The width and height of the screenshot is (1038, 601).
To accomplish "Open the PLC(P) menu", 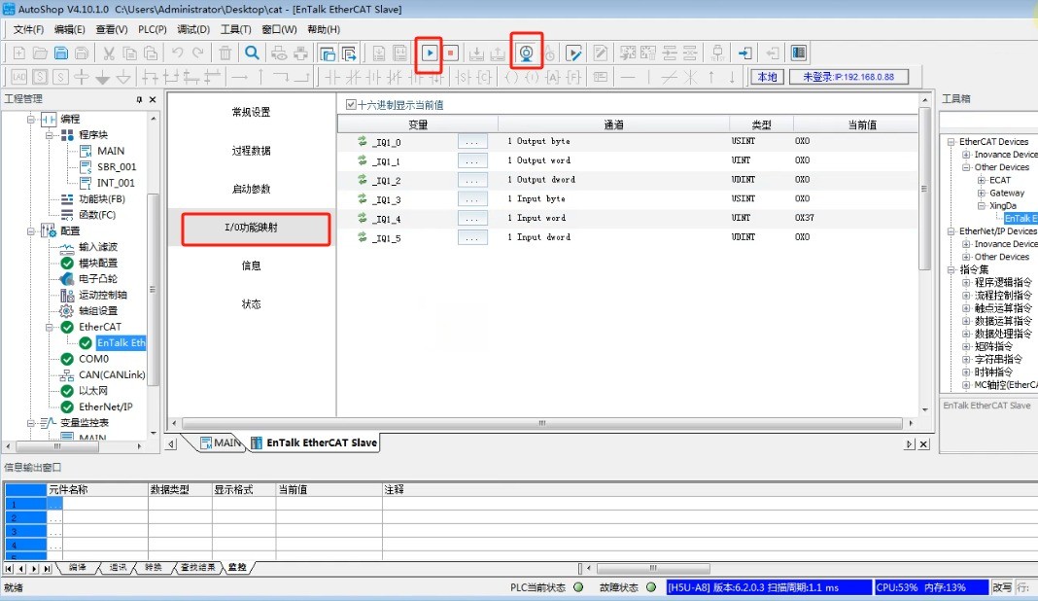I will [x=153, y=29].
